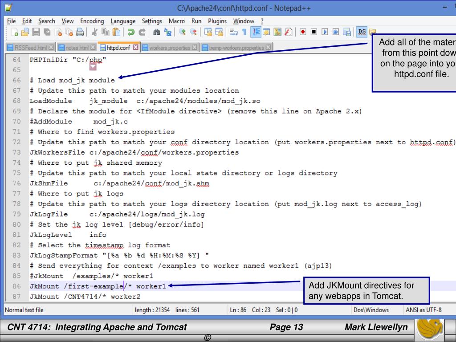Open Find with the binoculars icon
This screenshot has width=456, height=342.
(156, 32)
